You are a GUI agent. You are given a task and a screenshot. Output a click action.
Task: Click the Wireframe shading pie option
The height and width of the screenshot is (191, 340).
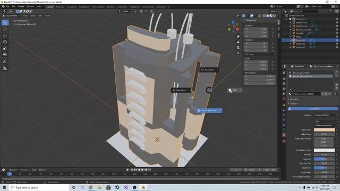point(181,90)
